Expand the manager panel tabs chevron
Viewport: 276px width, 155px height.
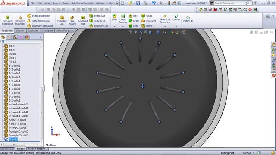[x=41, y=37]
